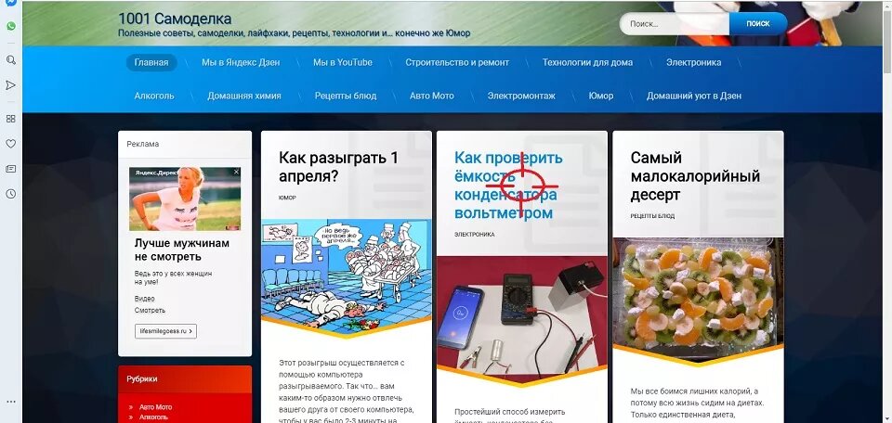Open the Электроника menu item

click(x=693, y=62)
